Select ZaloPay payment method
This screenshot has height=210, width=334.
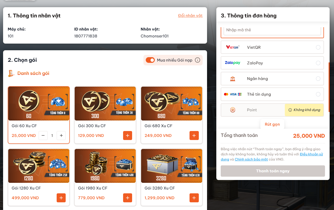coord(272,63)
